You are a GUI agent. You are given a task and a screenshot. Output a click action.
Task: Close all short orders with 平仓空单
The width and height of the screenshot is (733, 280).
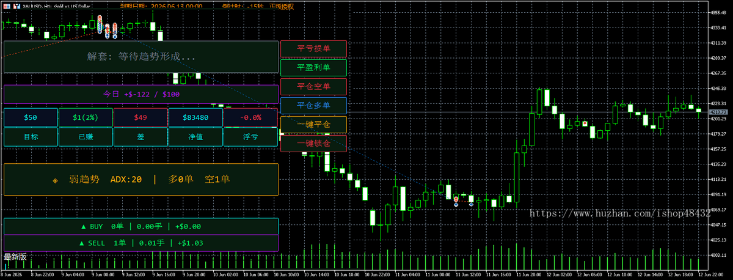(313, 87)
